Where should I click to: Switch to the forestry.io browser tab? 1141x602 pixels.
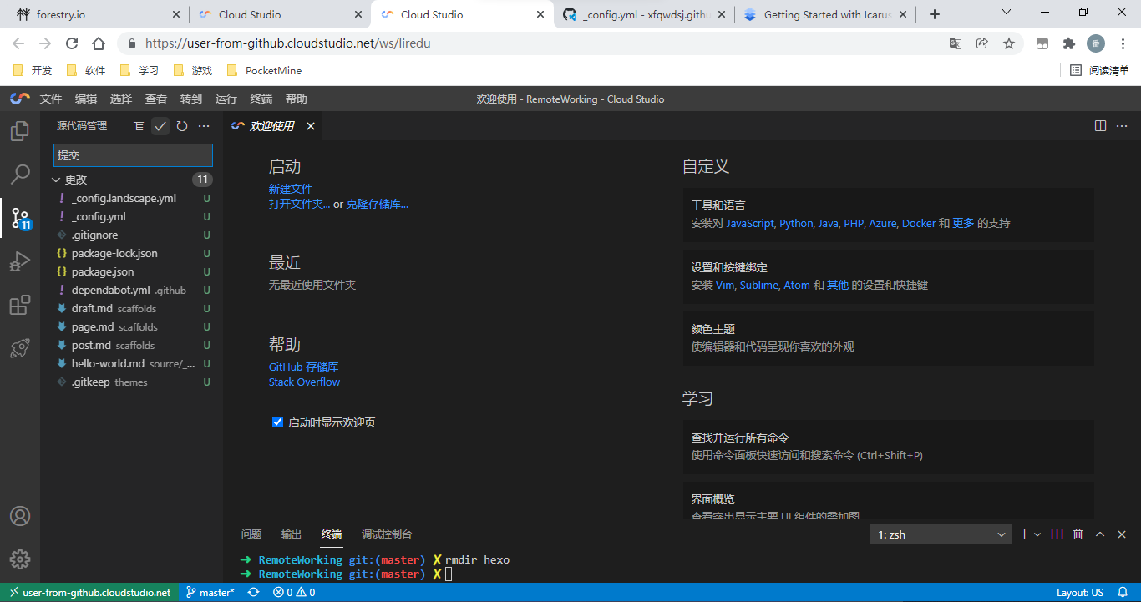point(99,14)
